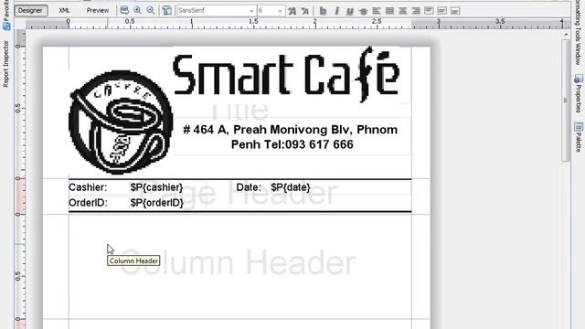Align text to top
This screenshot has width=585, height=329.
pos(429,11)
